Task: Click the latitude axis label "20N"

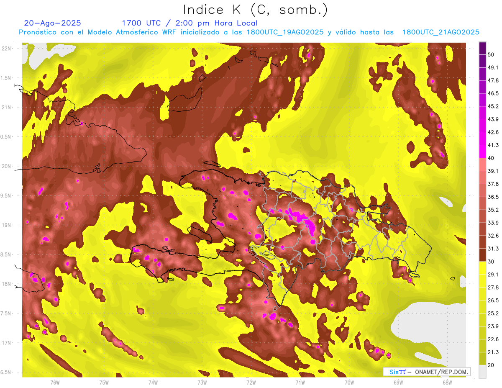Action: click(x=7, y=166)
